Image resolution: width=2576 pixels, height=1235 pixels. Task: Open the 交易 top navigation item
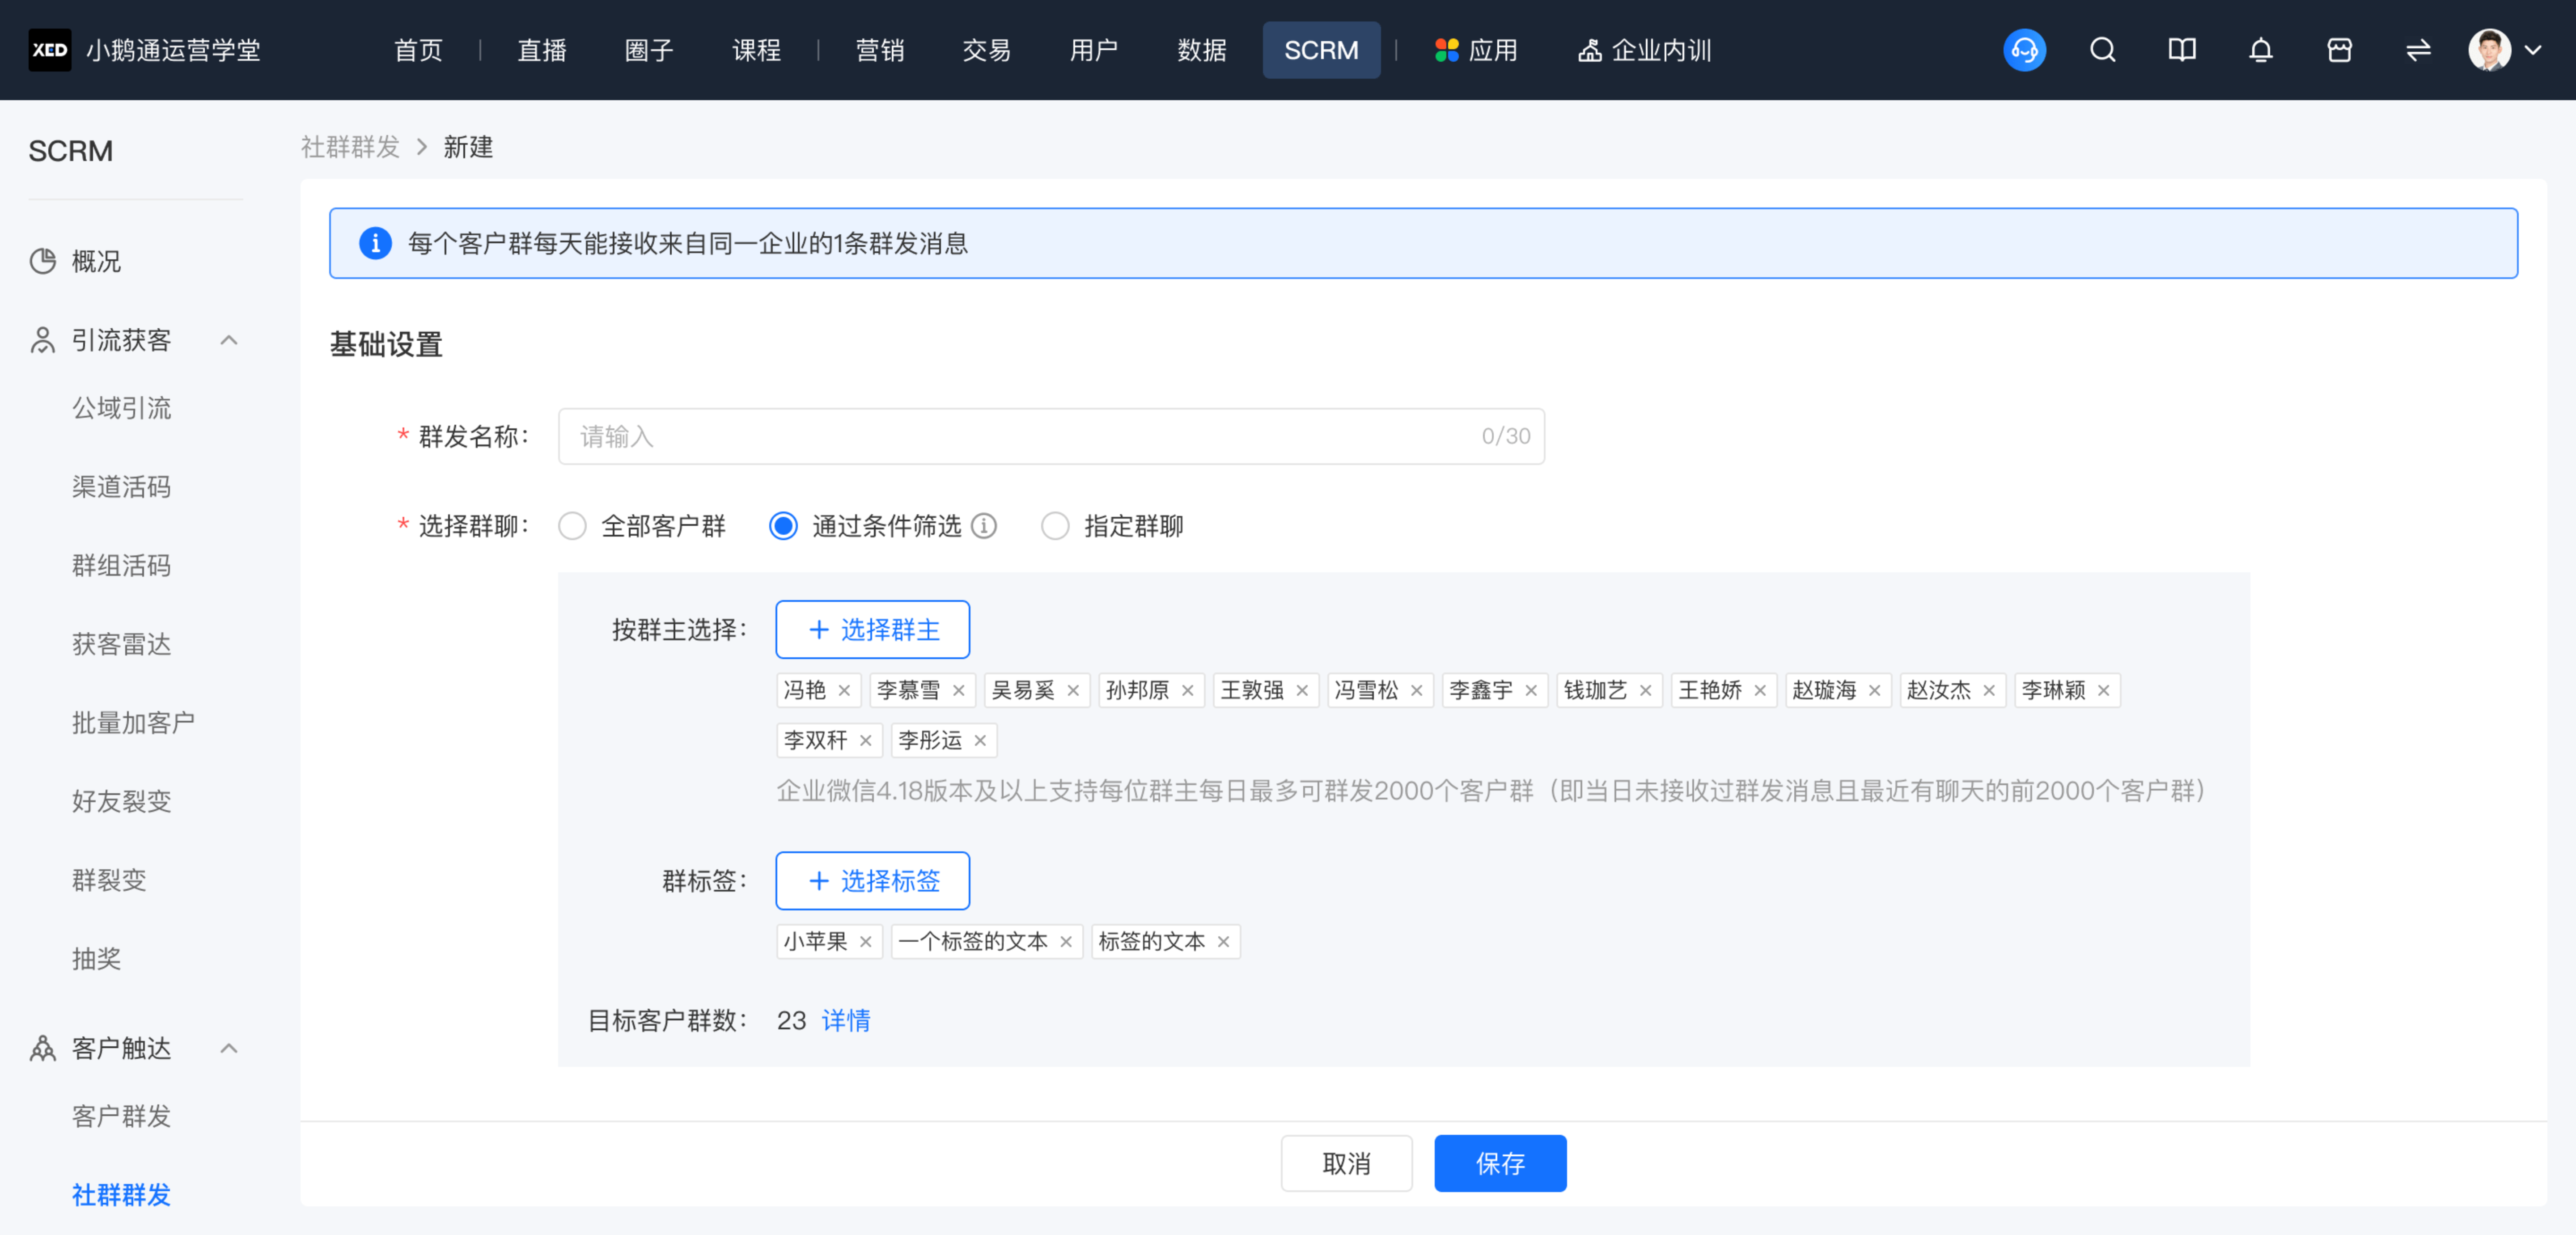click(x=987, y=50)
